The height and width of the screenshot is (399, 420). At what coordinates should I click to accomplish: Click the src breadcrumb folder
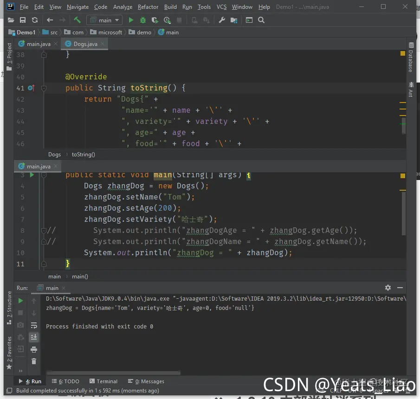tap(50, 32)
